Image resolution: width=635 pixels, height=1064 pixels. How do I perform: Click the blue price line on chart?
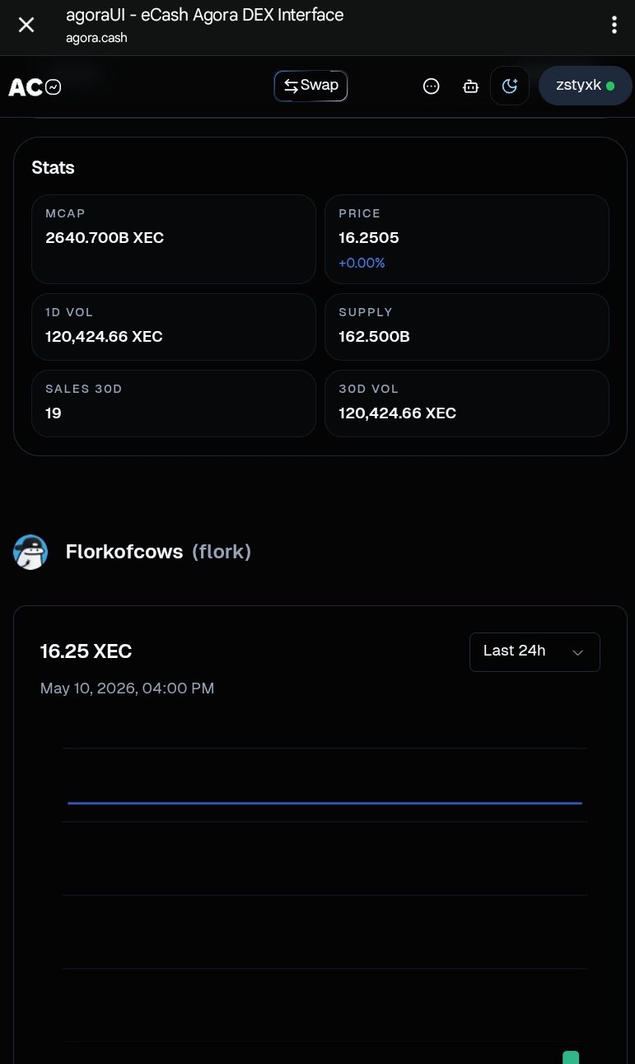(x=325, y=802)
